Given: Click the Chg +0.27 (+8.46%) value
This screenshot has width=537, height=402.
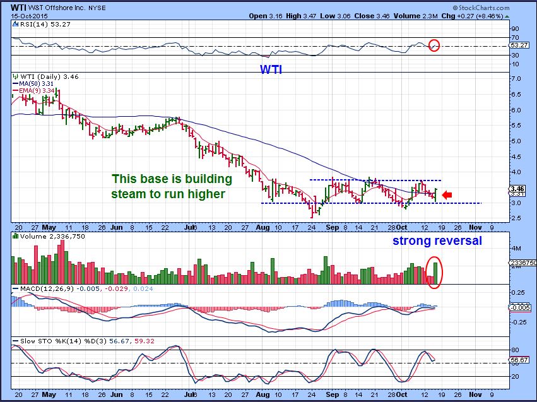Looking at the screenshot, I should tap(472, 16).
